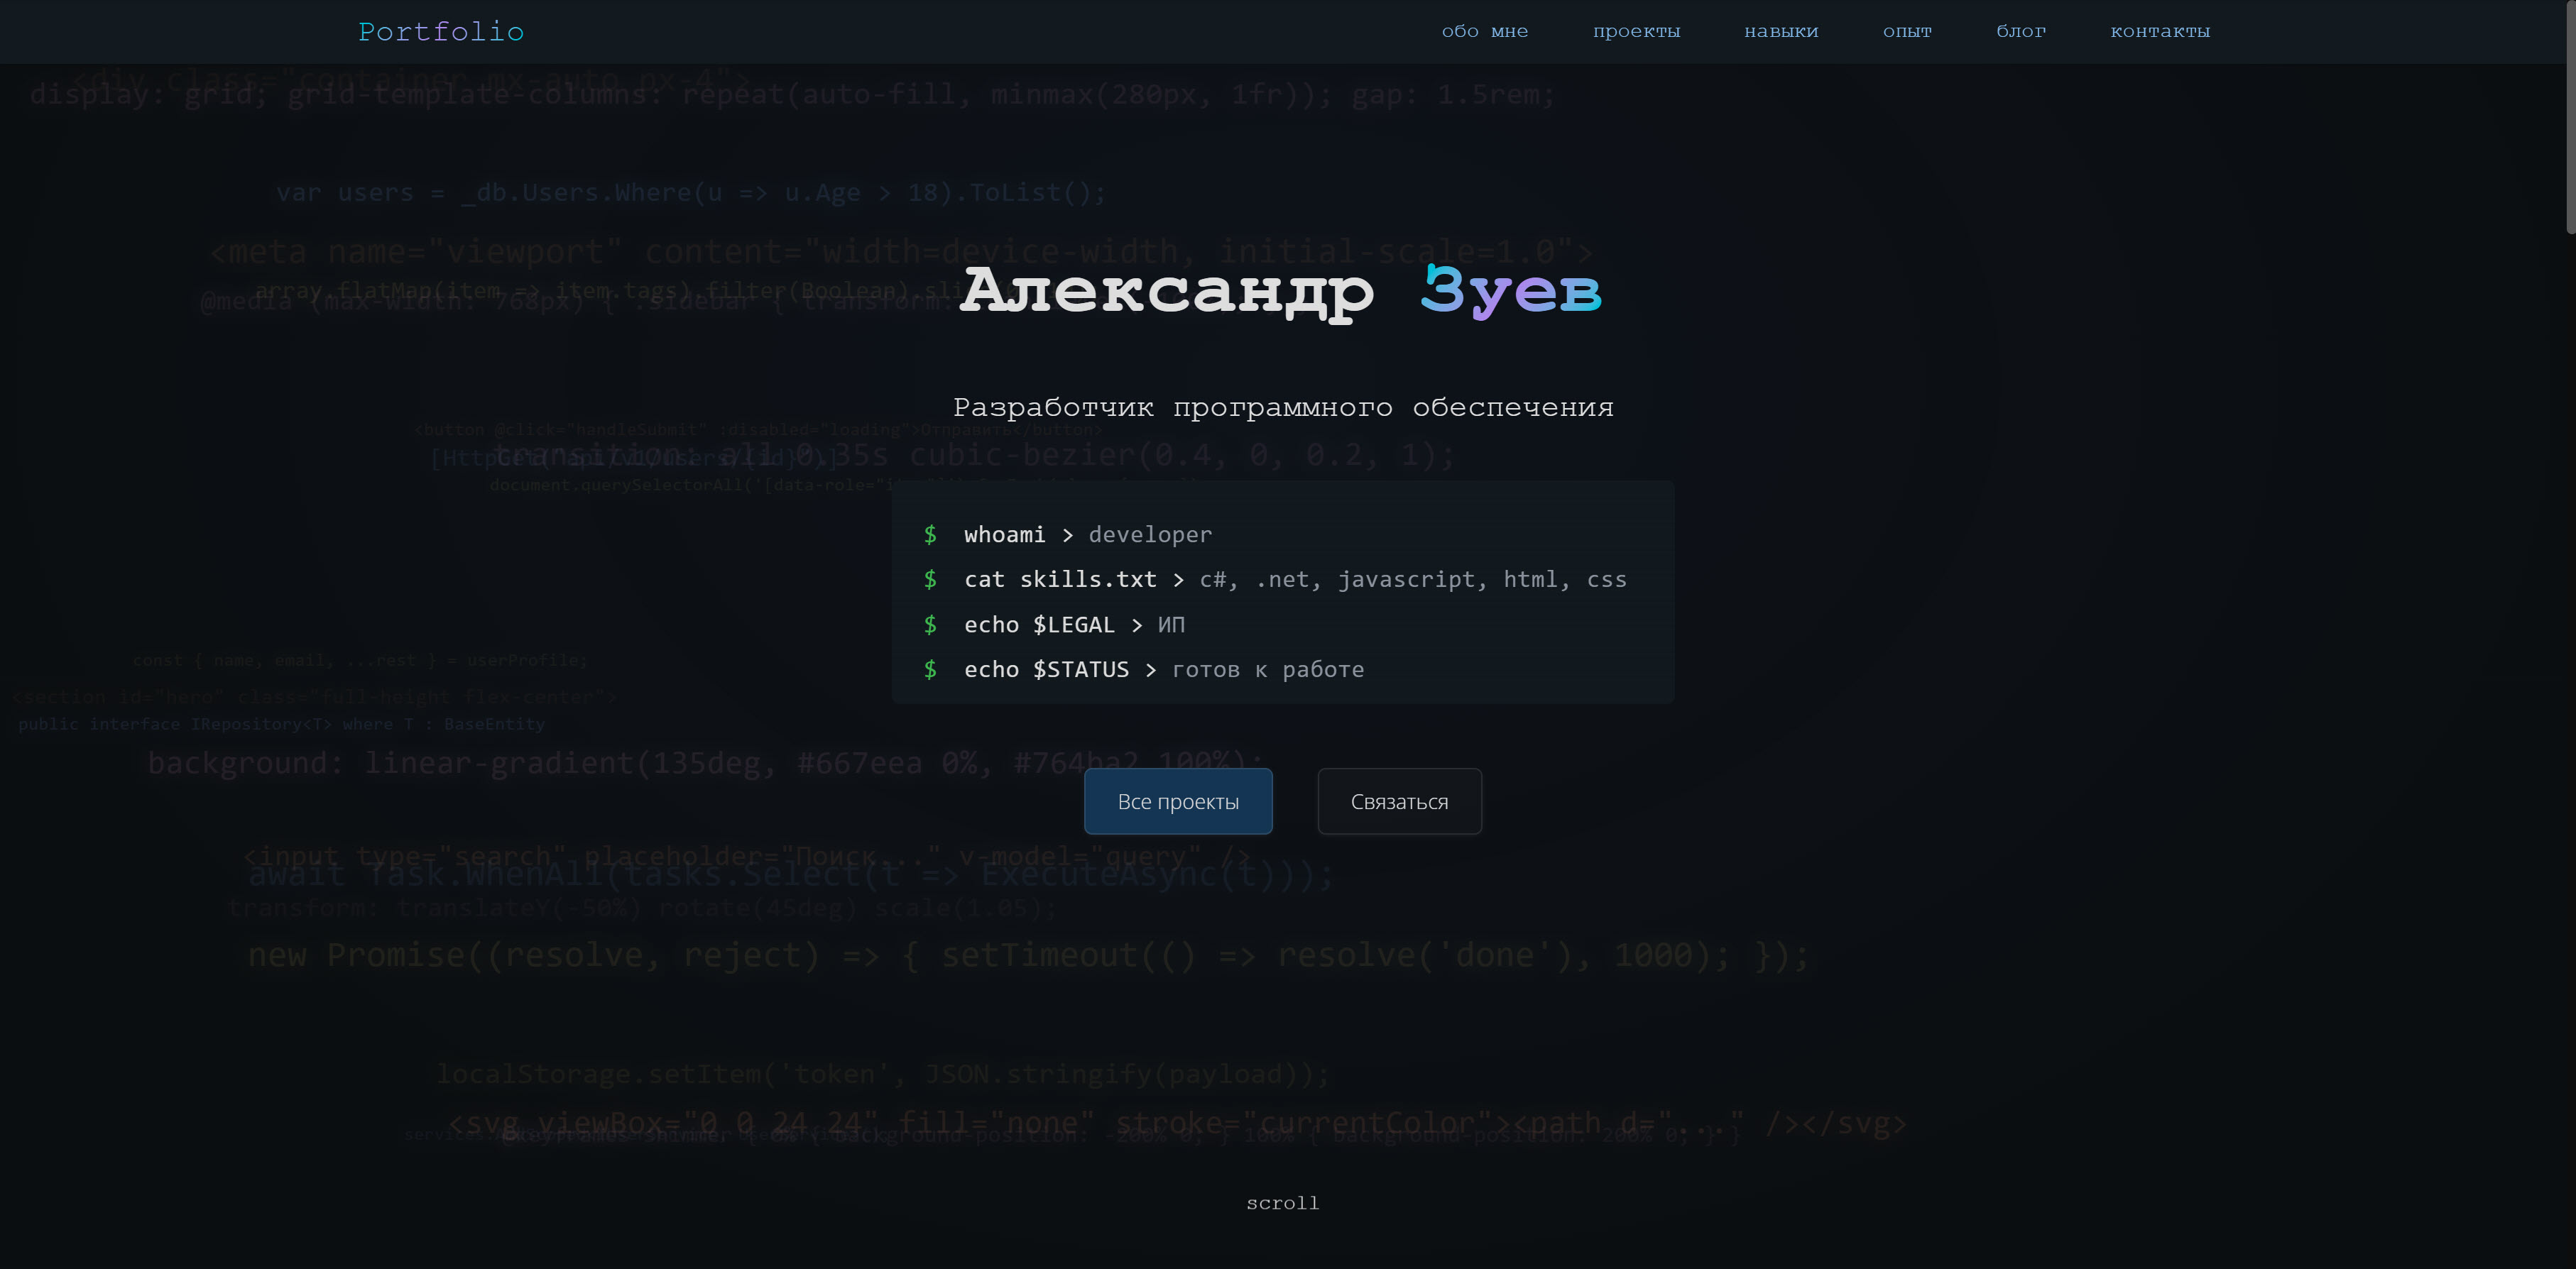Image resolution: width=2576 pixels, height=1269 pixels.
Task: Open the 'навыки' nav item
Action: point(1781,32)
